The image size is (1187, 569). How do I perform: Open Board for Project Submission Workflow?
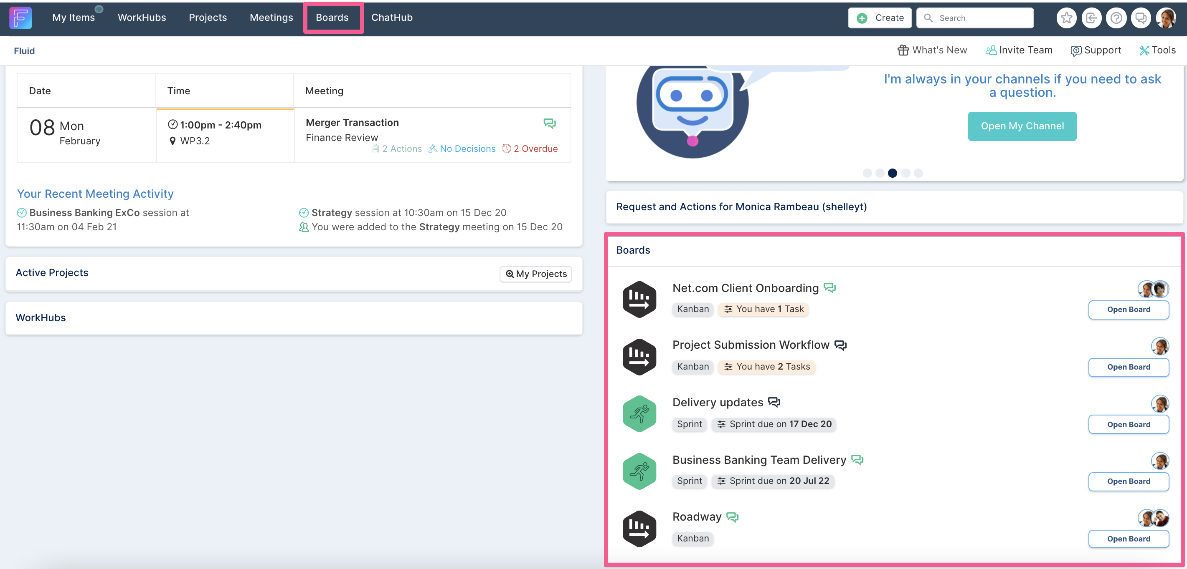(x=1129, y=367)
